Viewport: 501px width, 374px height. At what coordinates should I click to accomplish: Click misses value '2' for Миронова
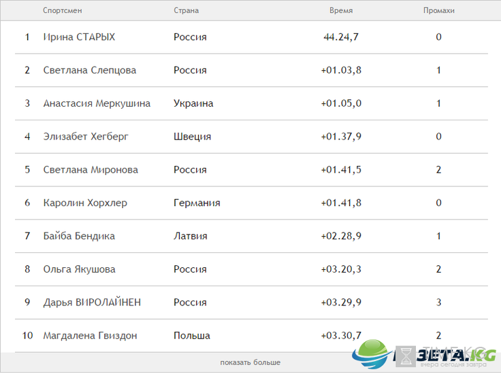click(438, 170)
